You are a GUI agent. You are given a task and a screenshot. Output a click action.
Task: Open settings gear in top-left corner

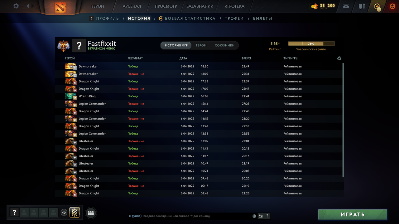pos(16,6)
